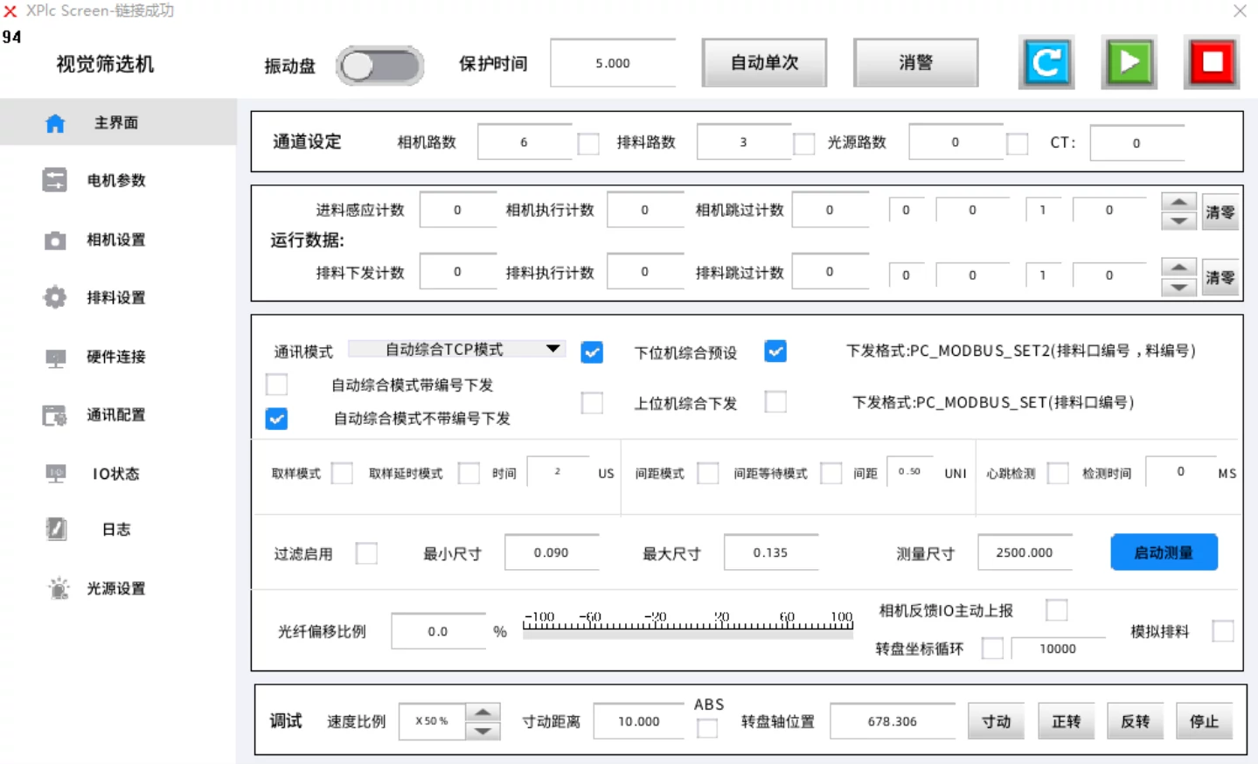Image resolution: width=1258 pixels, height=764 pixels.
Task: Check the box after 相机路数
Action: point(588,143)
